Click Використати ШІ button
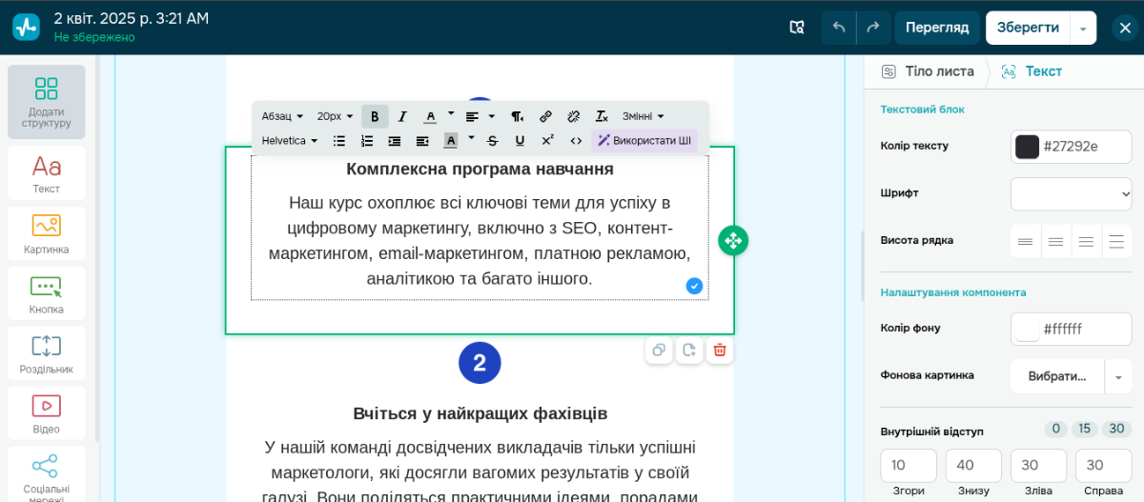The width and height of the screenshot is (1144, 502). point(644,140)
